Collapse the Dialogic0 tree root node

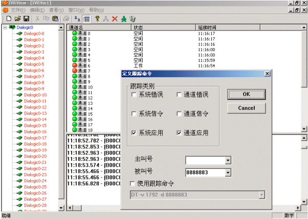(6, 28)
